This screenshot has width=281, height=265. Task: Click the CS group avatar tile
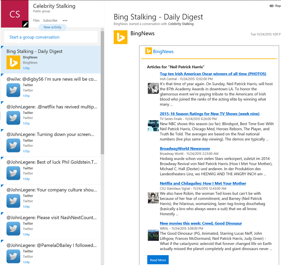(15, 14)
